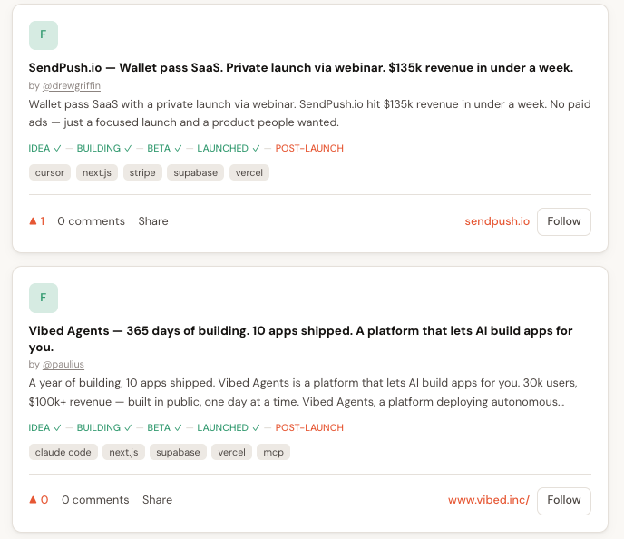Select the cursor tag on SendPush.io
The image size is (624, 539).
(50, 172)
